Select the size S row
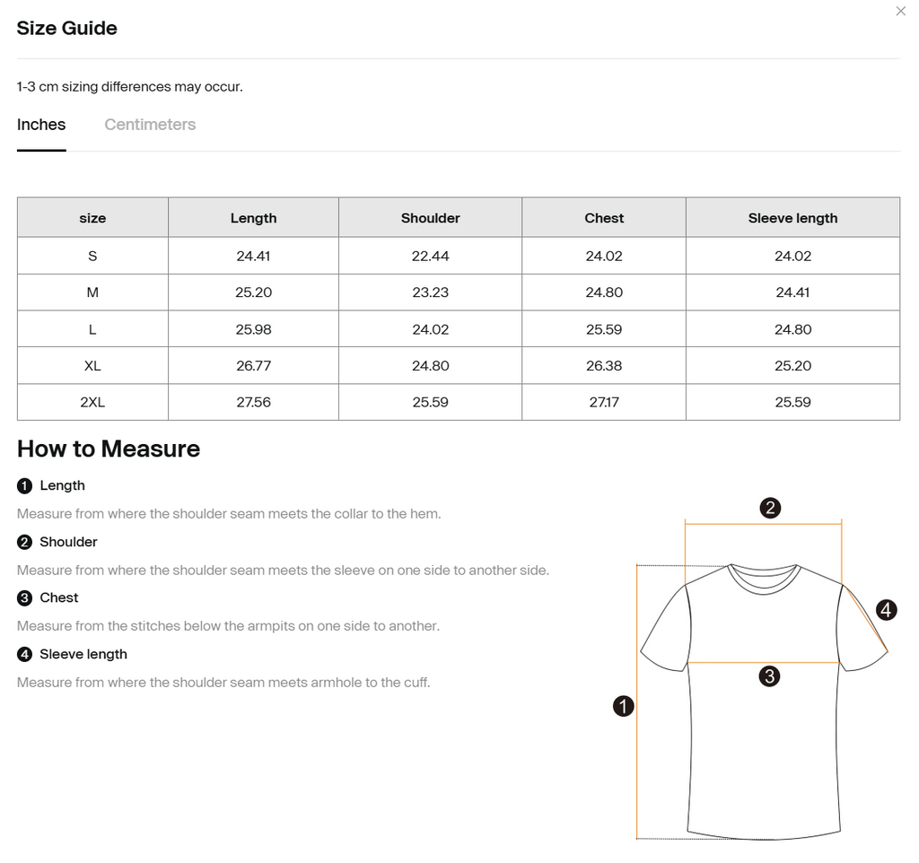 click(92, 255)
